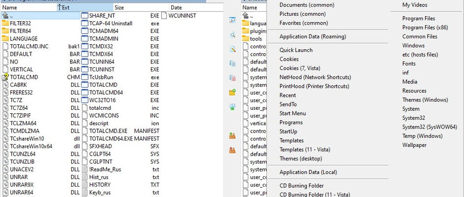Choose Program Files (x86) from the menu
The width and height of the screenshot is (464, 197).
click(425, 28)
